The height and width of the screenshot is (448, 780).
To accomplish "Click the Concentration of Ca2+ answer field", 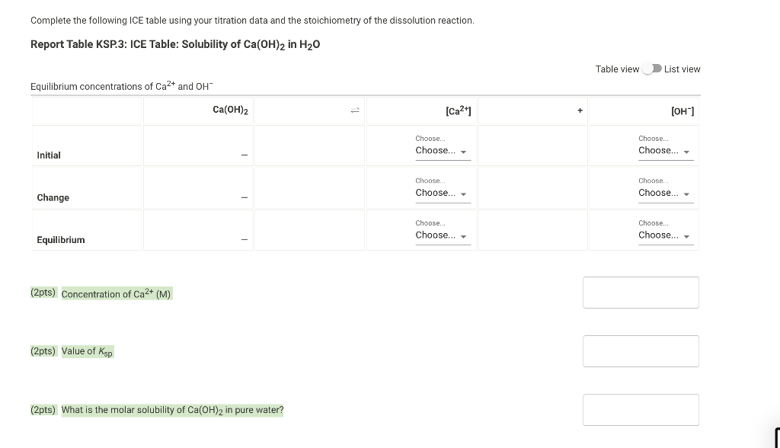I will (x=641, y=293).
